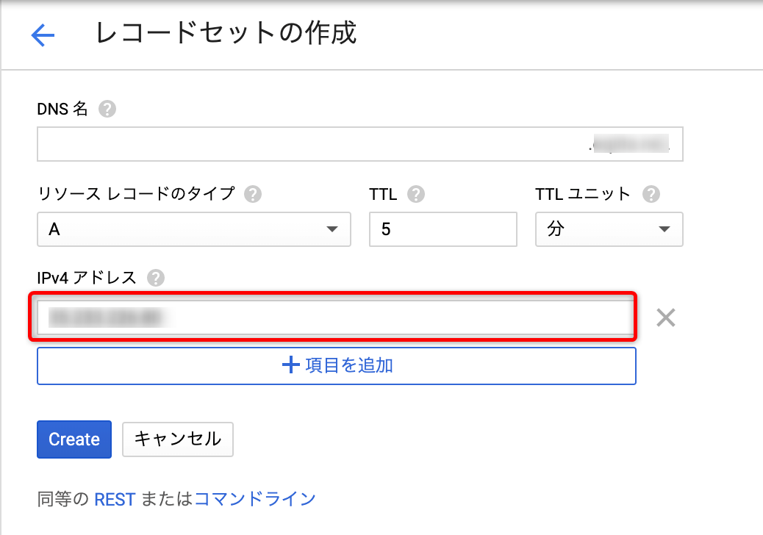Remove the IPv4 address row with X

(x=666, y=317)
